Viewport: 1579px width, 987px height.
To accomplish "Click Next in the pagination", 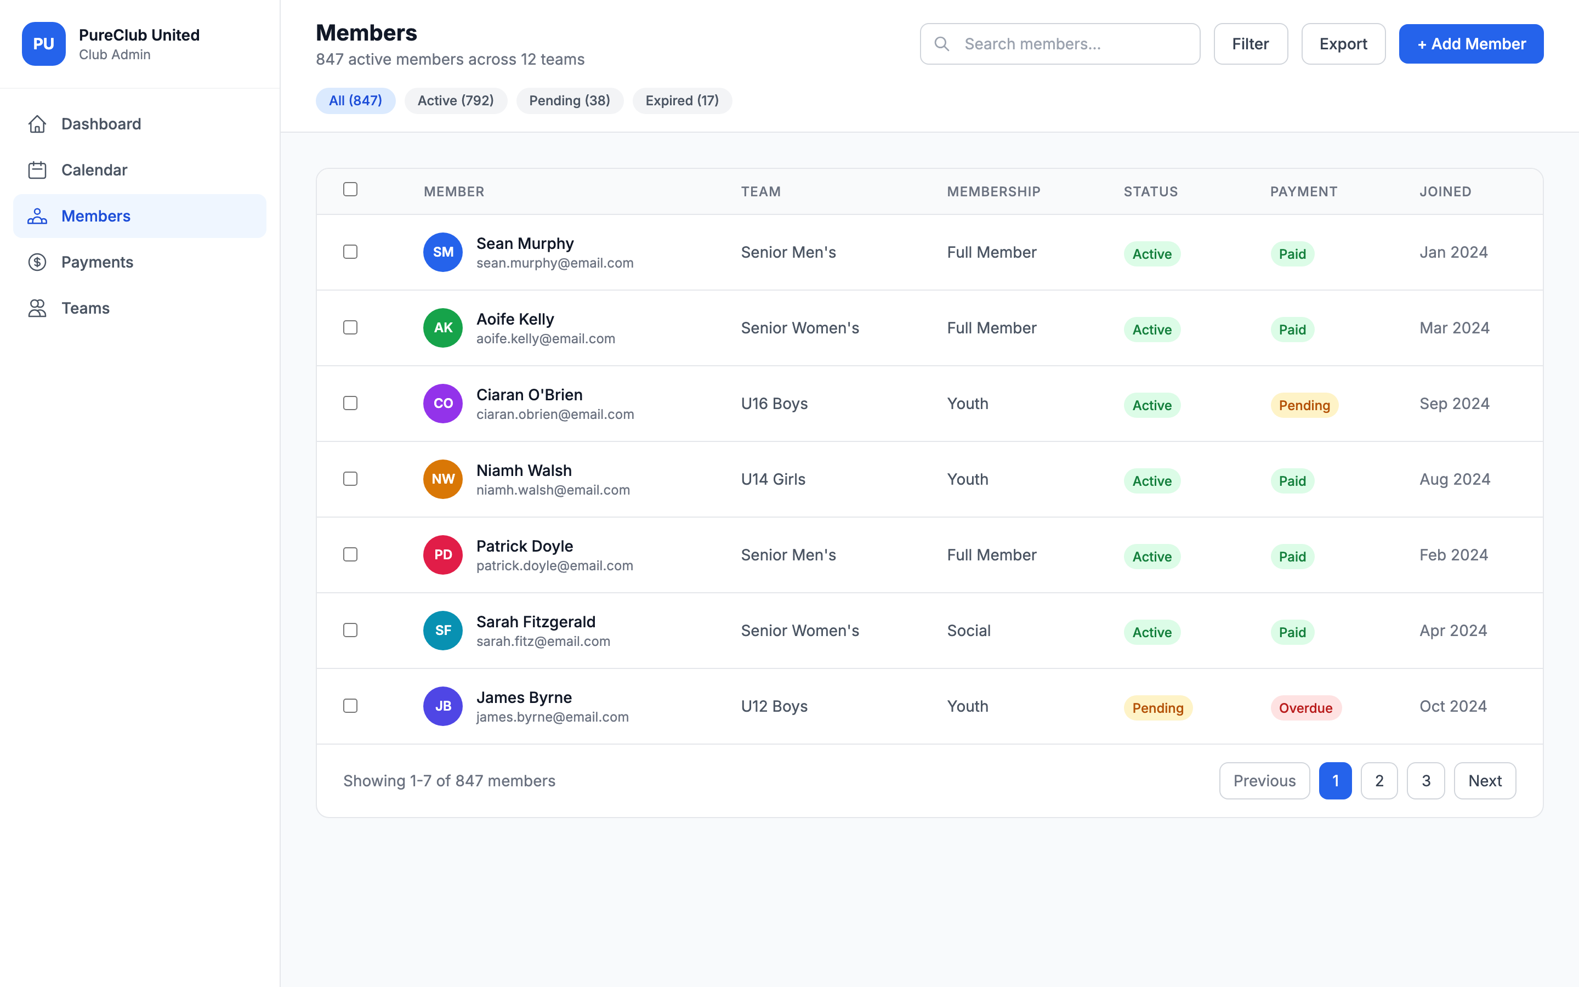I will coord(1484,781).
